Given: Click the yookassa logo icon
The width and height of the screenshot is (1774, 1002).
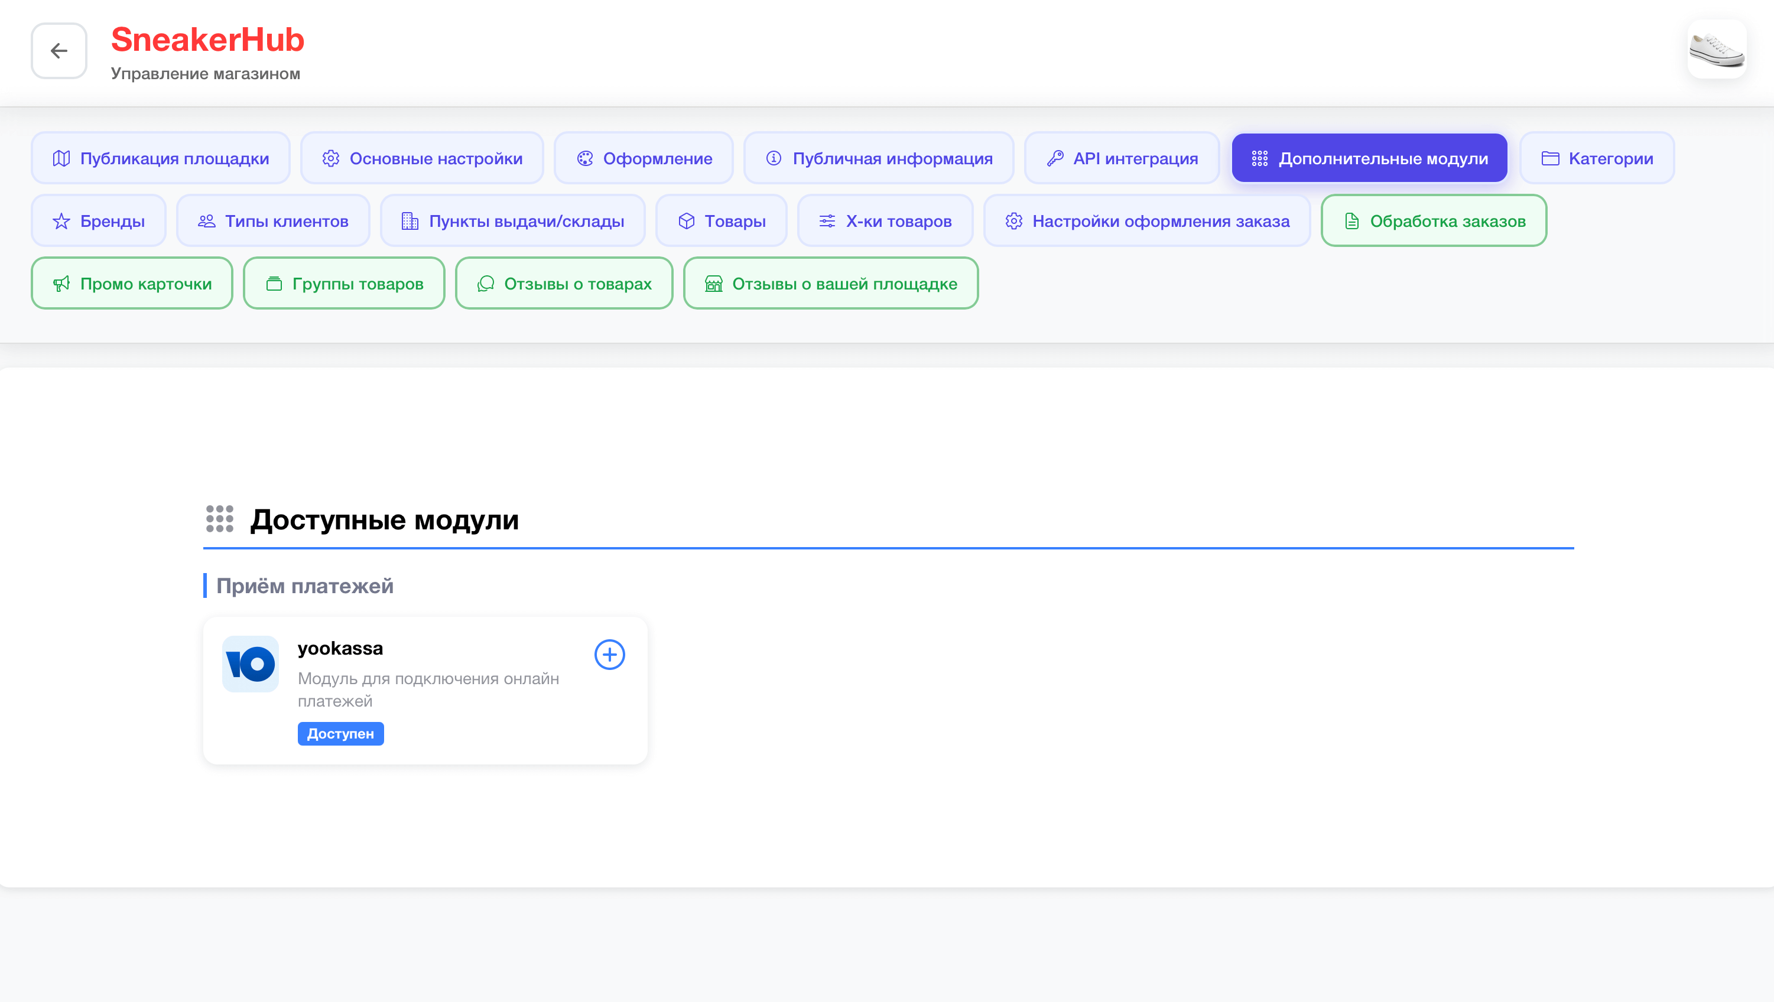Looking at the screenshot, I should click(x=250, y=664).
